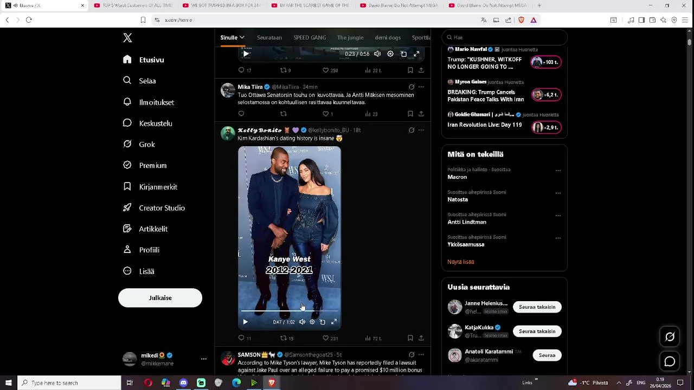Bookmark Mika Tiira's post
Image resolution: width=694 pixels, height=390 pixels.
[x=410, y=114]
